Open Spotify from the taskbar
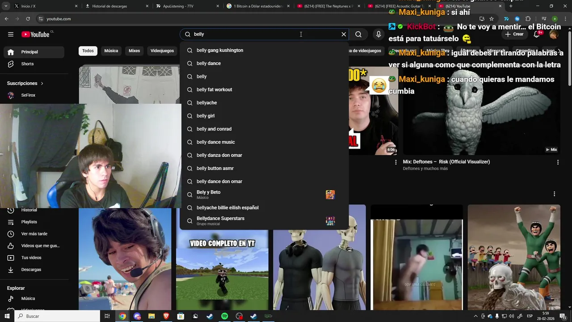The image size is (572, 322). pyautogui.click(x=225, y=316)
